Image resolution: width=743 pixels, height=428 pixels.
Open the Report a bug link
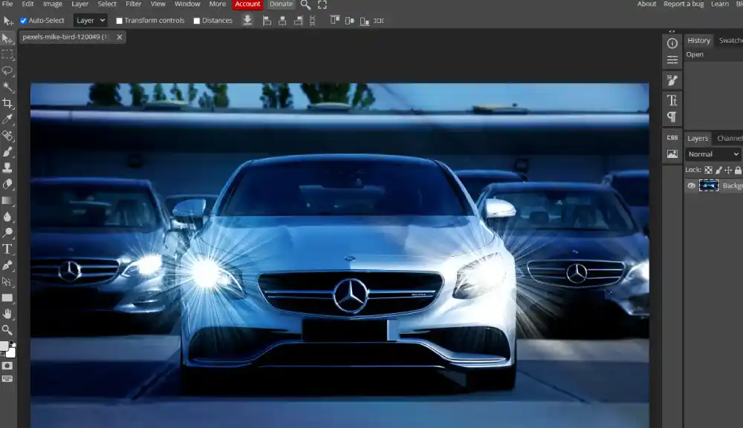[684, 4]
